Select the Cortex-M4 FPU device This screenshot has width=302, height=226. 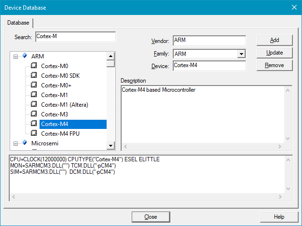tap(60, 134)
